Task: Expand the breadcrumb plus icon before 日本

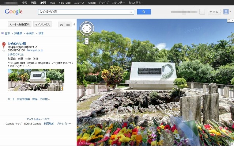Action: [x=3, y=33]
